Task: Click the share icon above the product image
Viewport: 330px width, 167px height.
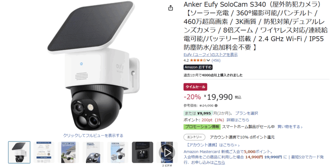Action: (x=170, y=8)
